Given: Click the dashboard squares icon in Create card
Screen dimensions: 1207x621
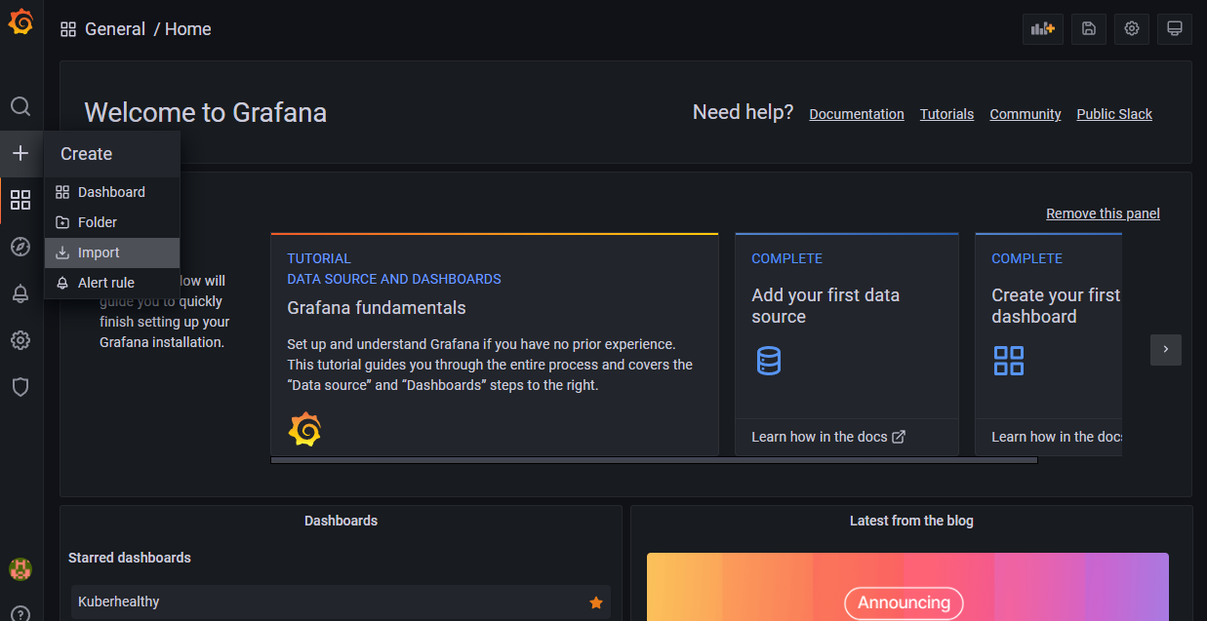Looking at the screenshot, I should (x=1009, y=361).
